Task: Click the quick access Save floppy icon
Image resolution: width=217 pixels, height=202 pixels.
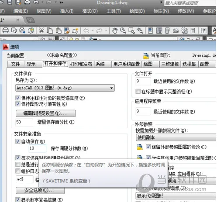Action: click(10, 2)
